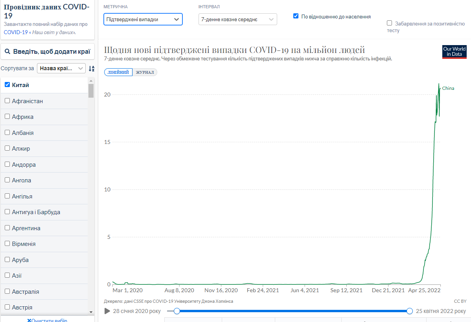Click the scroll-down arrow in country list

(x=91, y=312)
